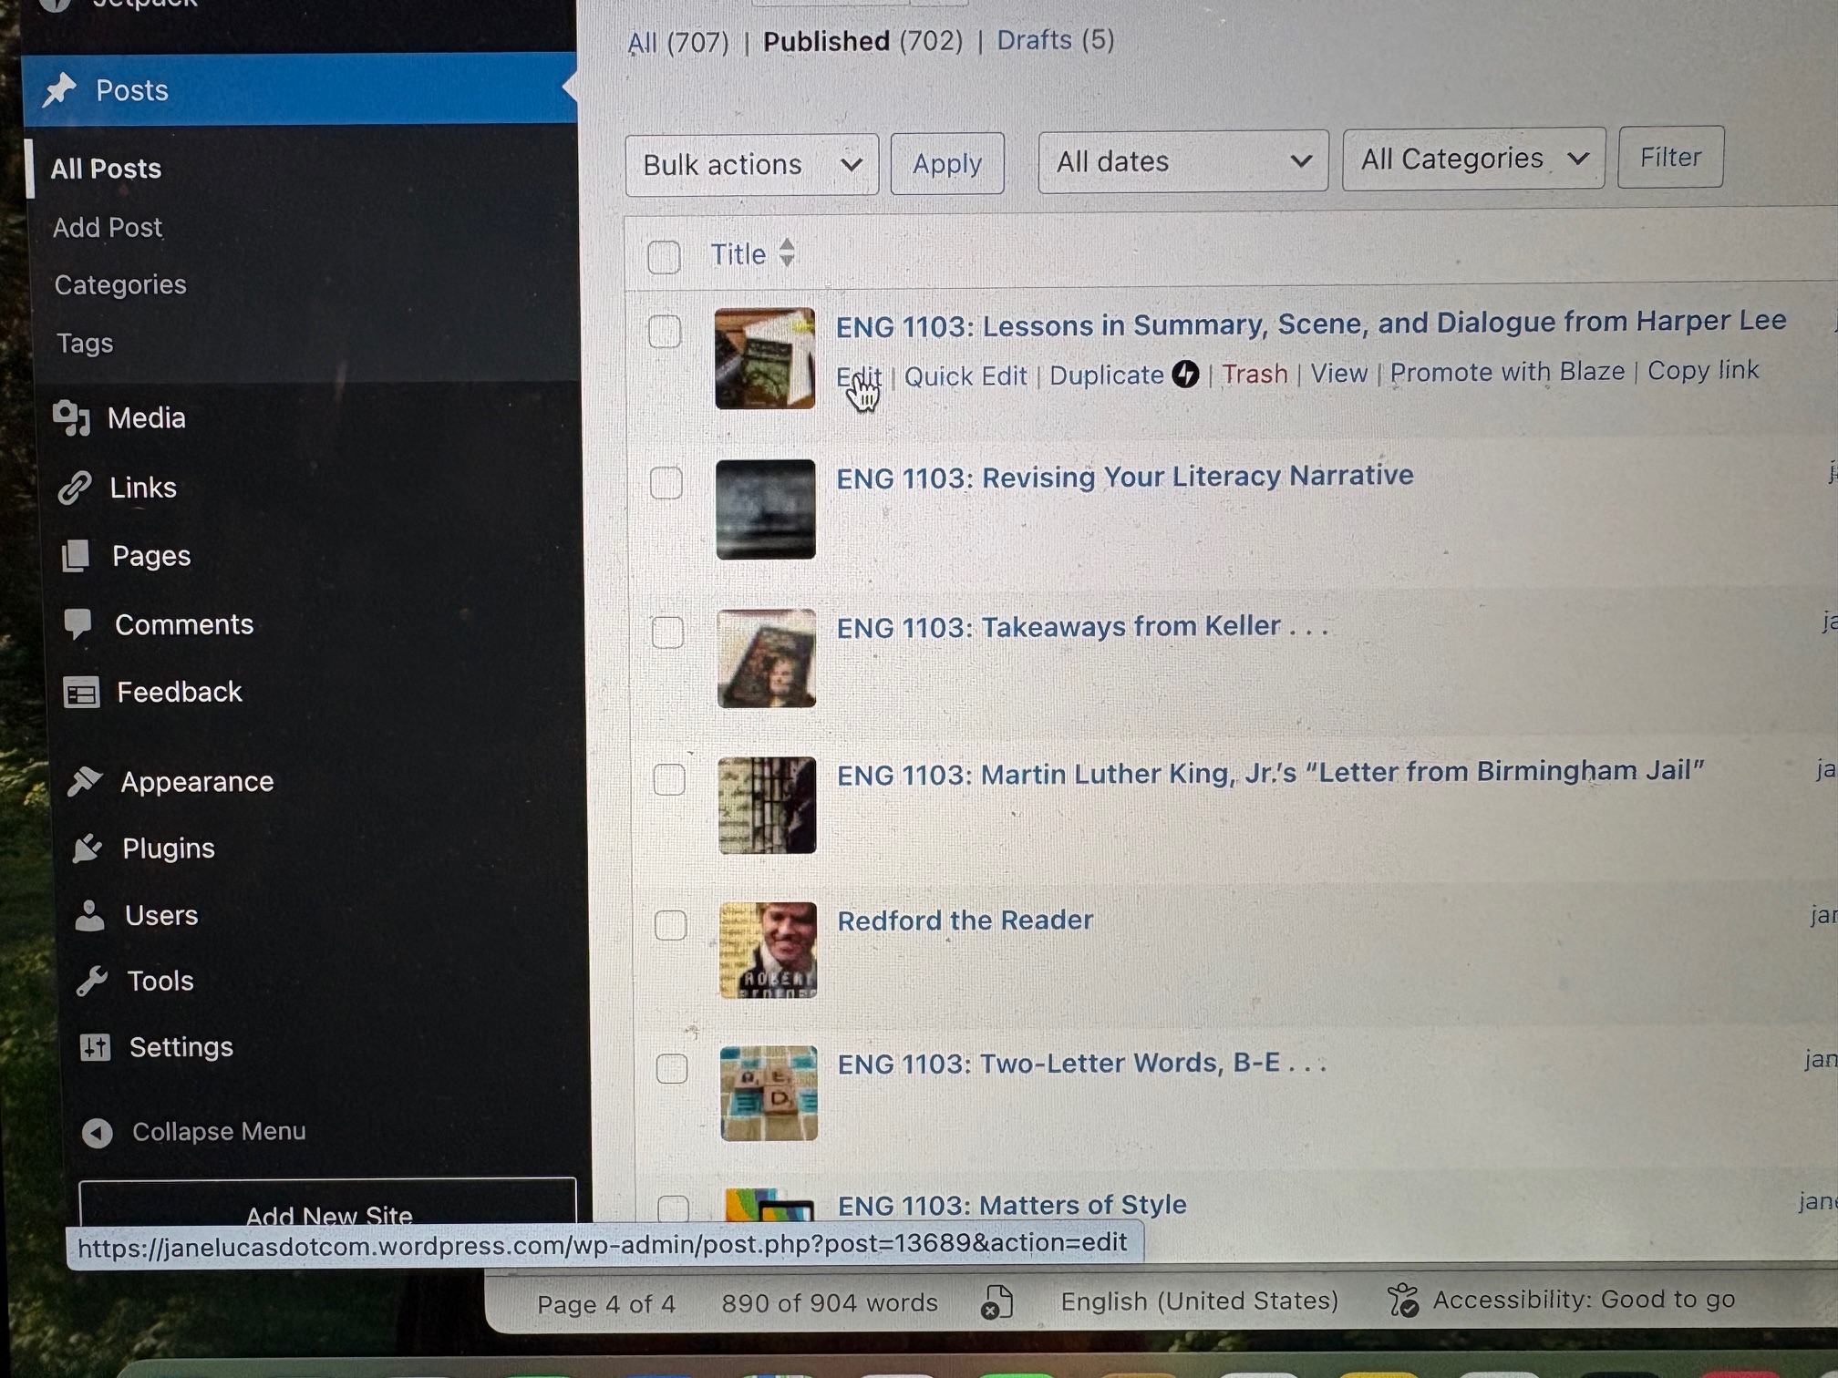Click the Comments bubble icon

[x=78, y=624]
